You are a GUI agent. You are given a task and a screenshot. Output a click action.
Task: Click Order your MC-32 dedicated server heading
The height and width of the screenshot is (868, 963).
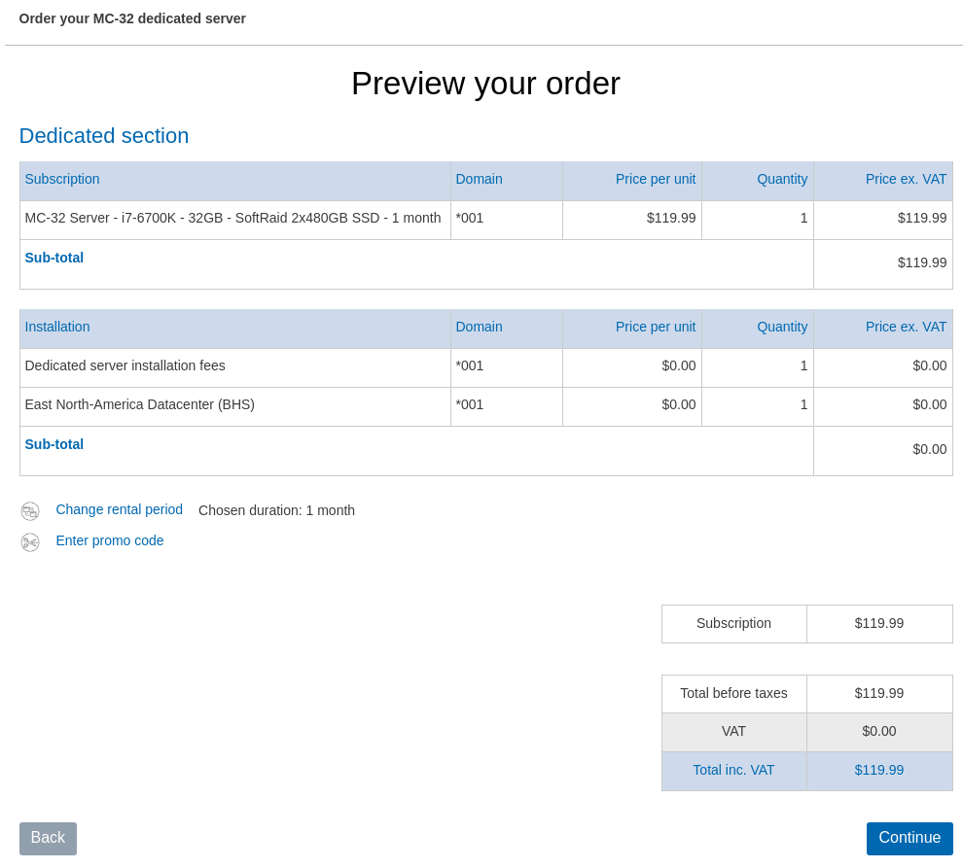click(x=132, y=18)
